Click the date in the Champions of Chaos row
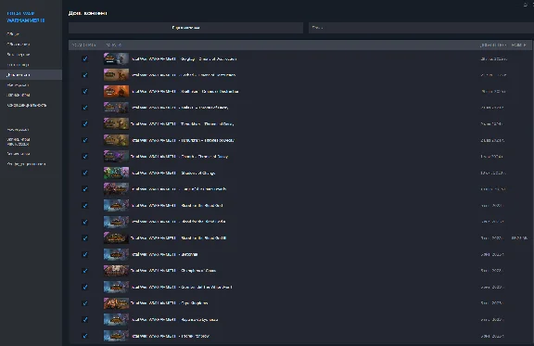 coord(491,271)
